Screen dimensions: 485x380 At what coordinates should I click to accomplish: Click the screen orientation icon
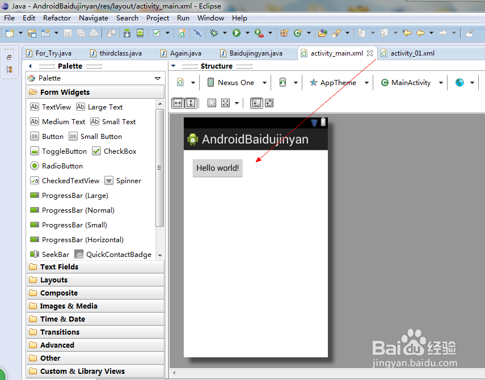click(x=282, y=83)
